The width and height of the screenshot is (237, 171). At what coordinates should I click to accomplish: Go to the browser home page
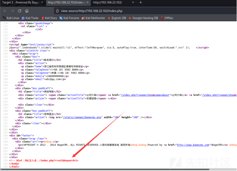click(27, 11)
